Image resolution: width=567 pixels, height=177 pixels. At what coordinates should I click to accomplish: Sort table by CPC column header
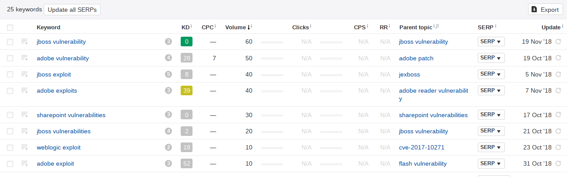pos(207,27)
